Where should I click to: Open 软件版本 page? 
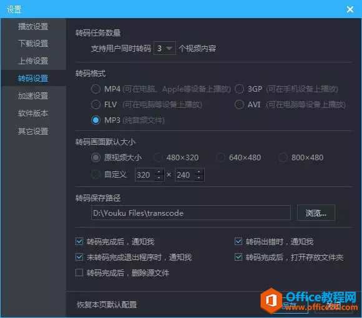(x=33, y=113)
